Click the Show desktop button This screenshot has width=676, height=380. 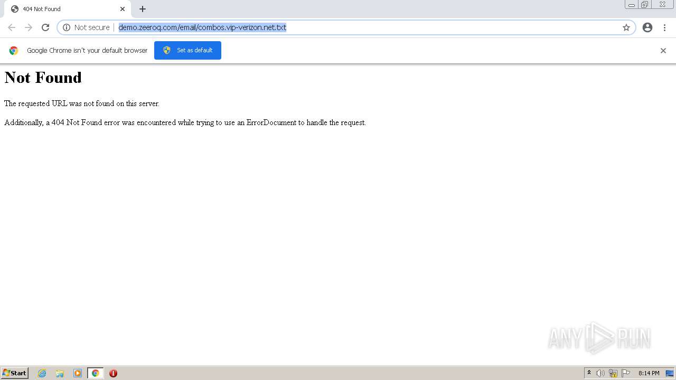(670, 373)
